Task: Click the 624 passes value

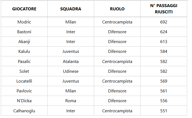Action: [x=164, y=32]
